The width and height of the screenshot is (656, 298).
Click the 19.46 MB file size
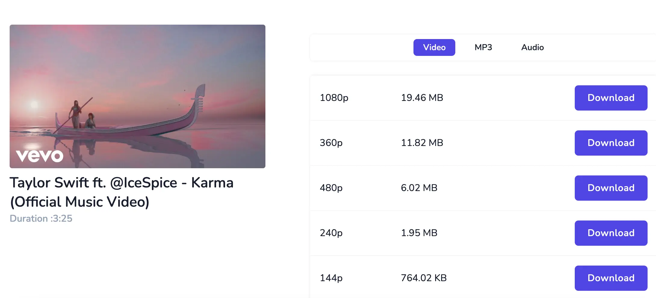(422, 98)
